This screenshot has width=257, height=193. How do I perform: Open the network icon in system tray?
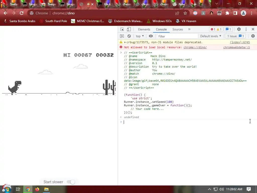(216, 189)
